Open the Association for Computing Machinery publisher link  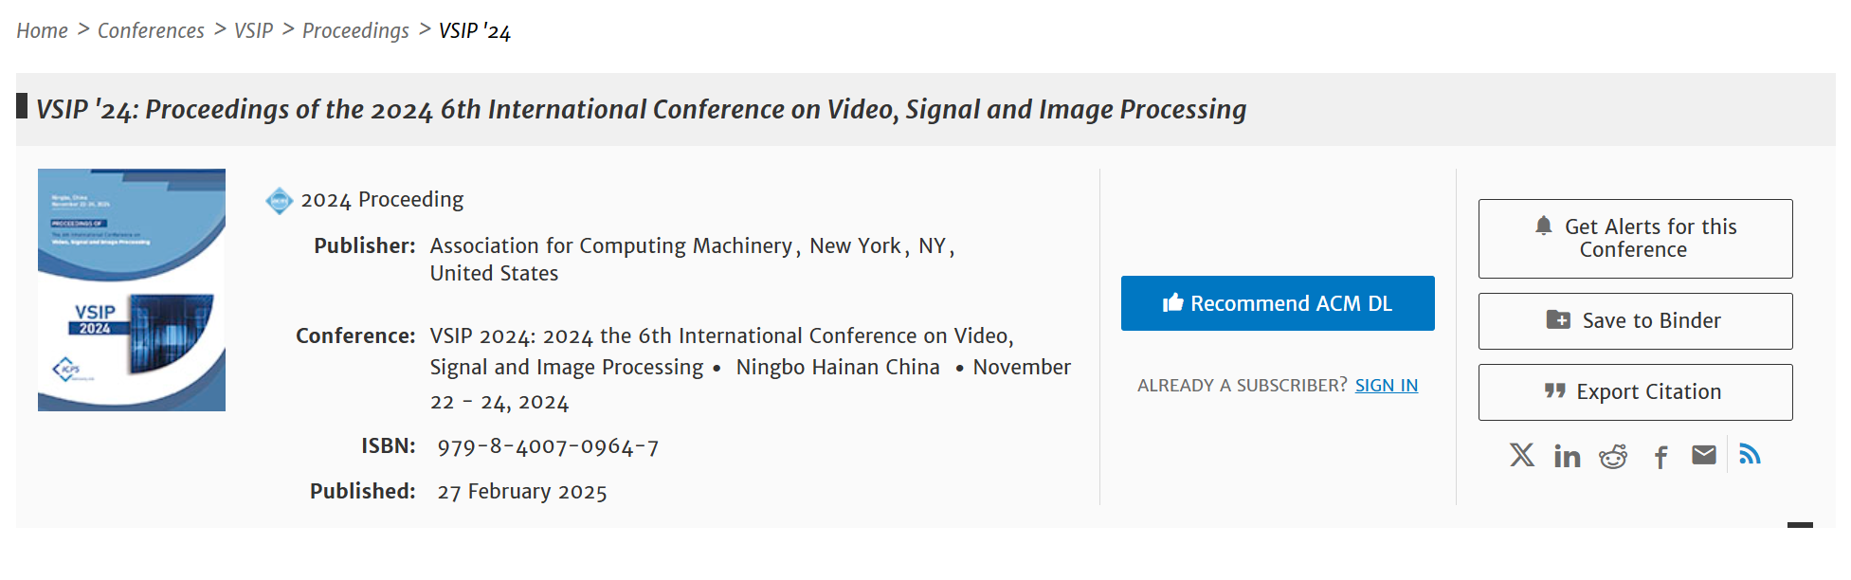tap(610, 246)
